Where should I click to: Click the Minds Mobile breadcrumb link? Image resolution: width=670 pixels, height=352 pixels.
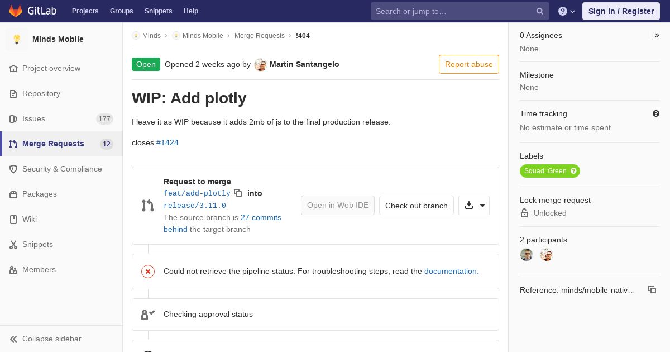tap(203, 35)
